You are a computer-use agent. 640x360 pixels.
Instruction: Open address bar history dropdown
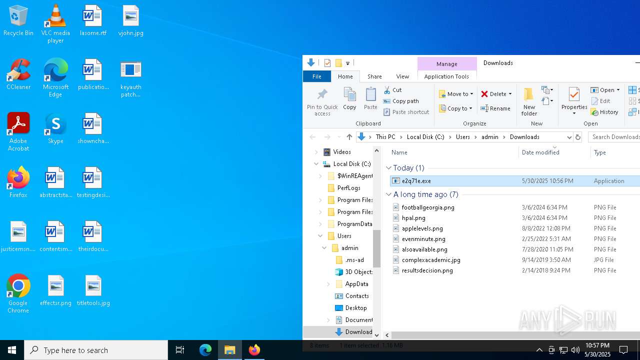[569, 137]
